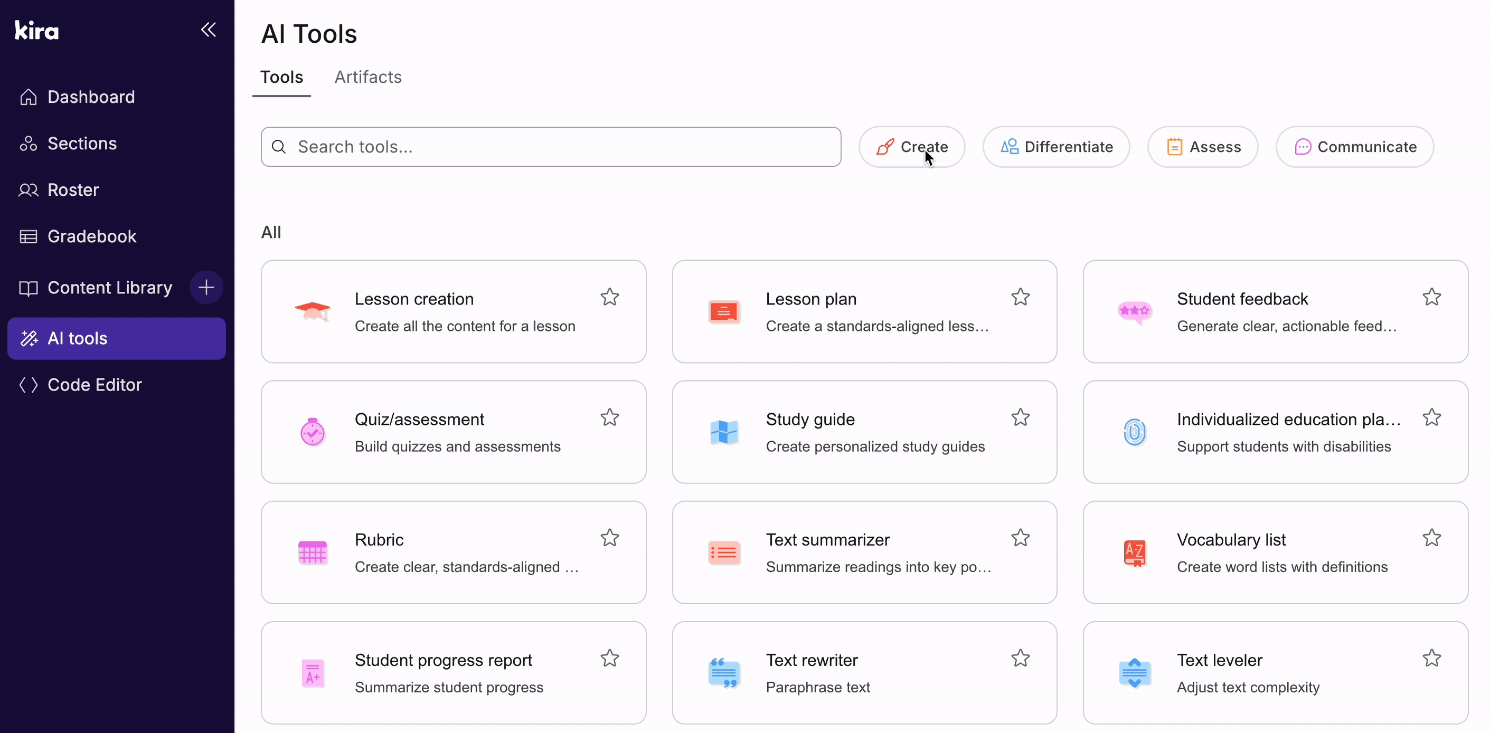Open the Study guide tool title
This screenshot has width=1490, height=733.
pyautogui.click(x=810, y=419)
